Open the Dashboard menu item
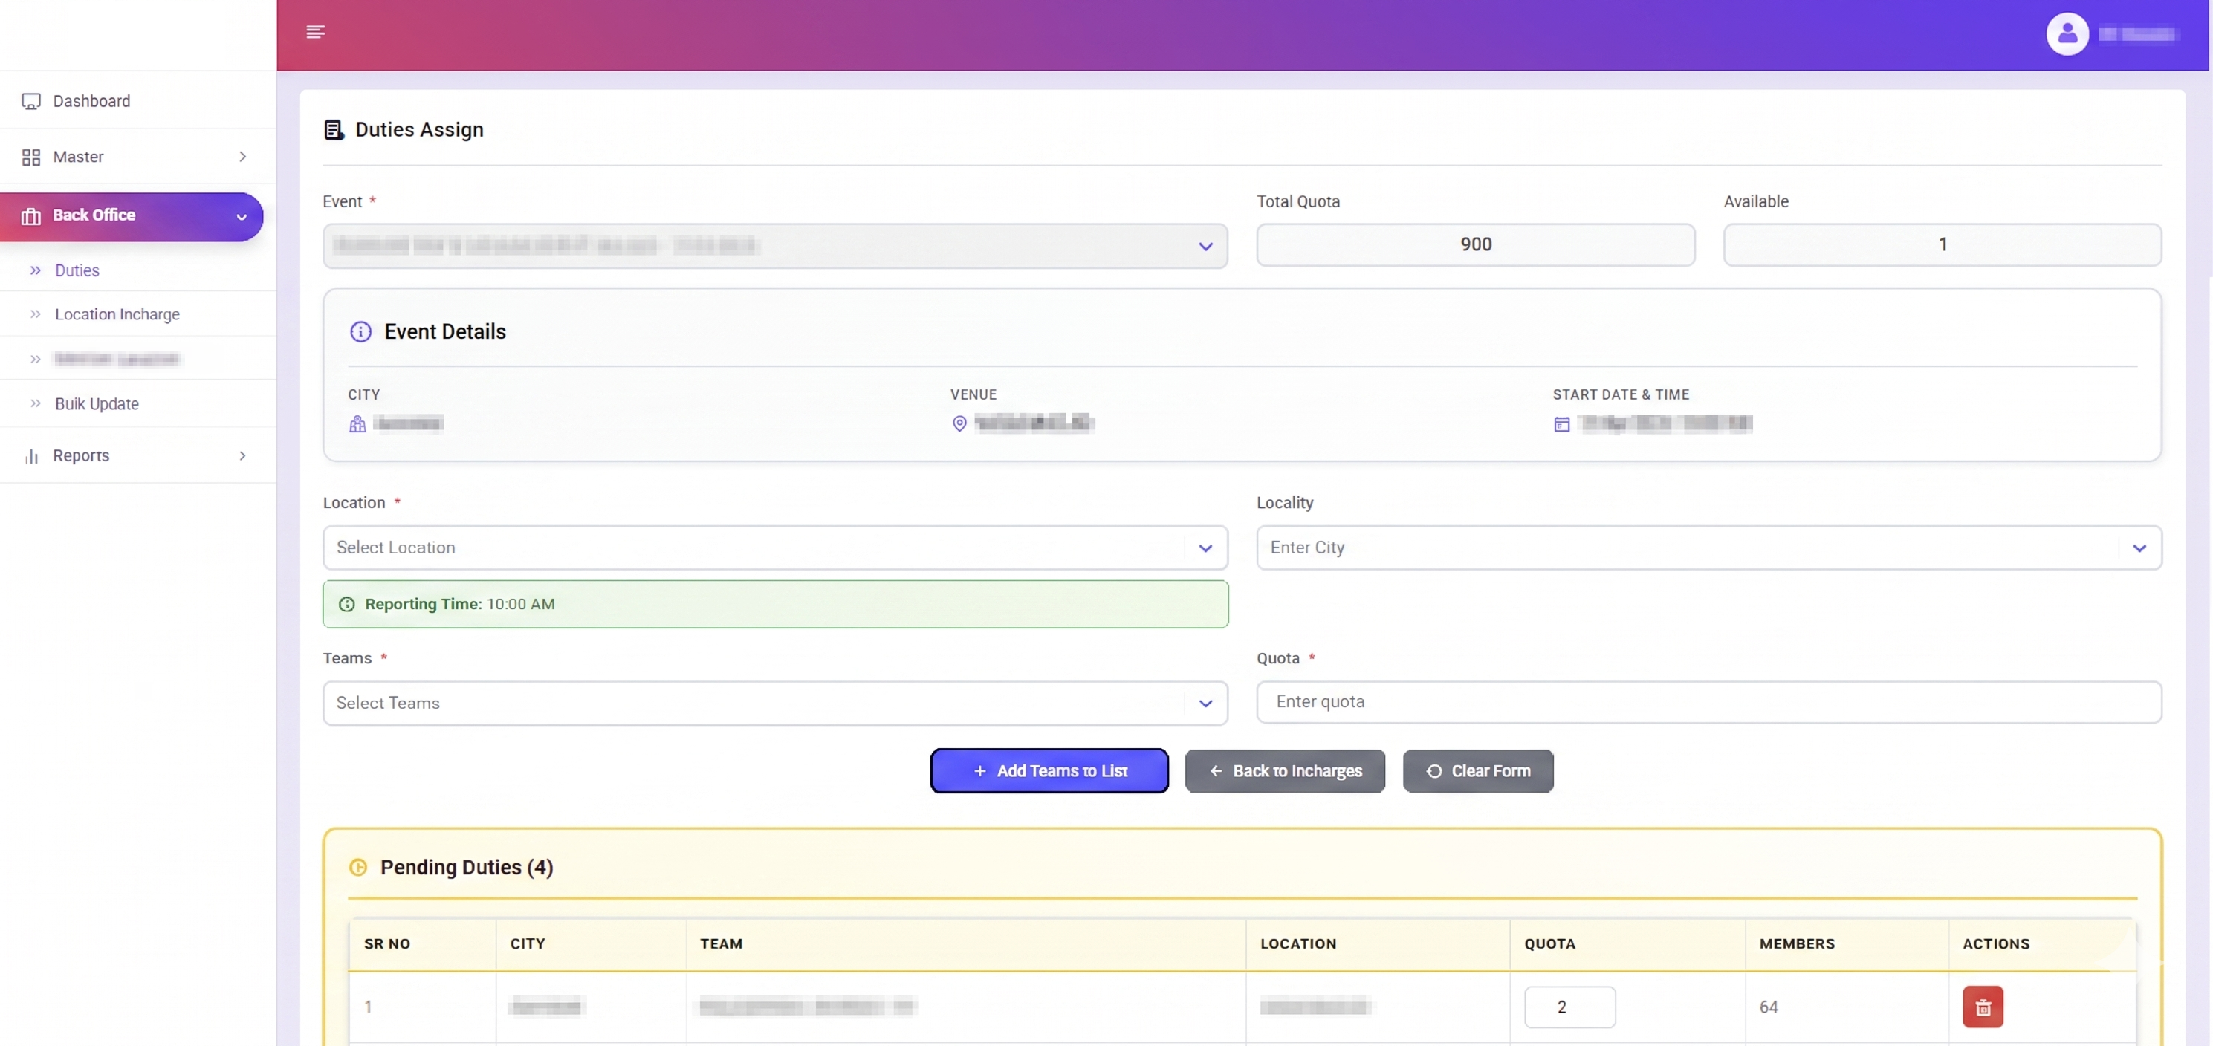 tap(137, 101)
